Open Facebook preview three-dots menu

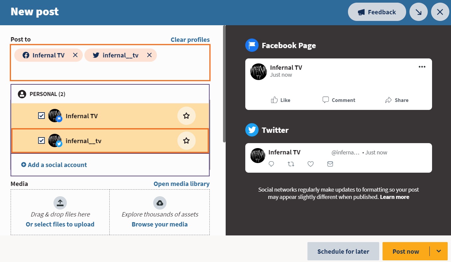pyautogui.click(x=422, y=67)
